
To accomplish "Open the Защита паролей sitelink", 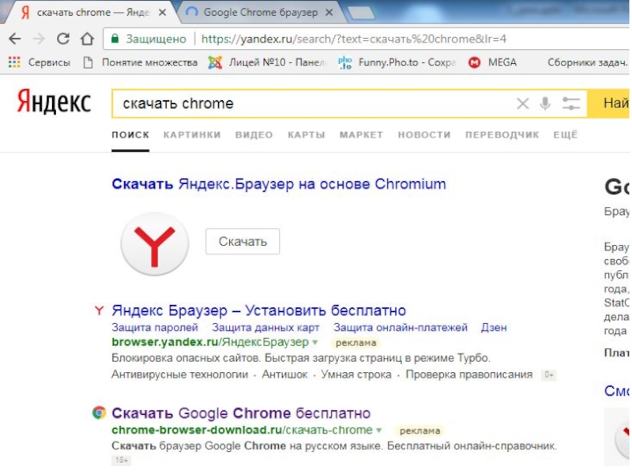I will coord(155,327).
